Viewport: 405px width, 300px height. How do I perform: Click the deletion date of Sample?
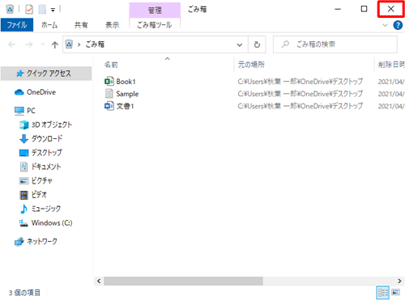(x=391, y=94)
